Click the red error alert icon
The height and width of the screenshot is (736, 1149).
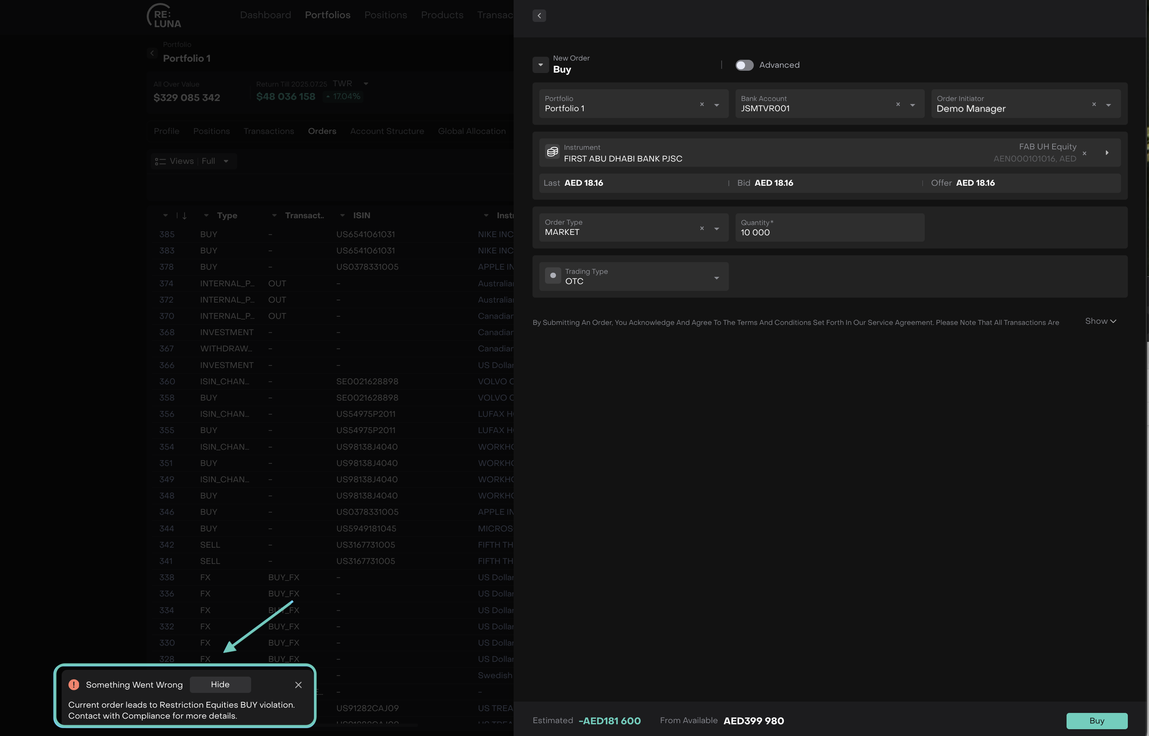pyautogui.click(x=74, y=685)
